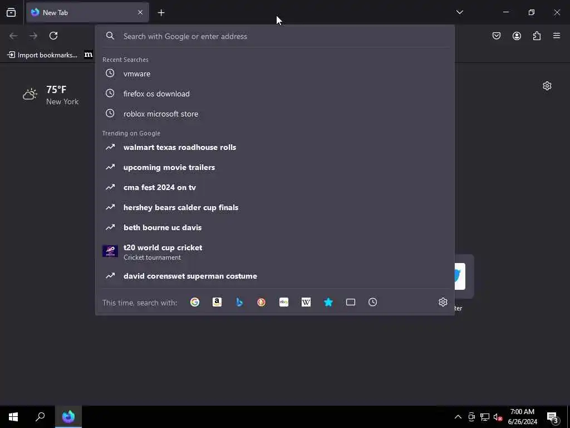Show hidden system tray icons chevron
Image resolution: width=570 pixels, height=428 pixels.
coord(458,417)
